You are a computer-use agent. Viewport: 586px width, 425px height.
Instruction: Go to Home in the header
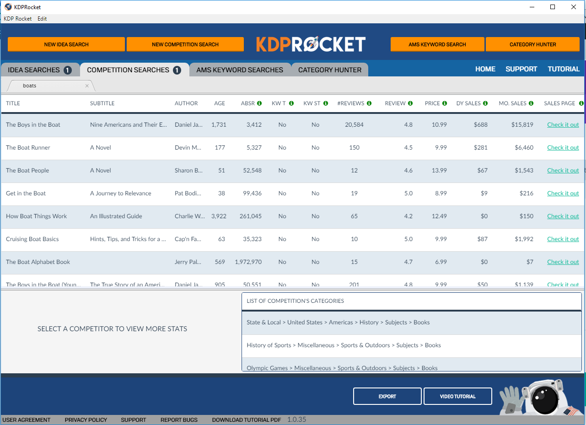pyautogui.click(x=485, y=69)
